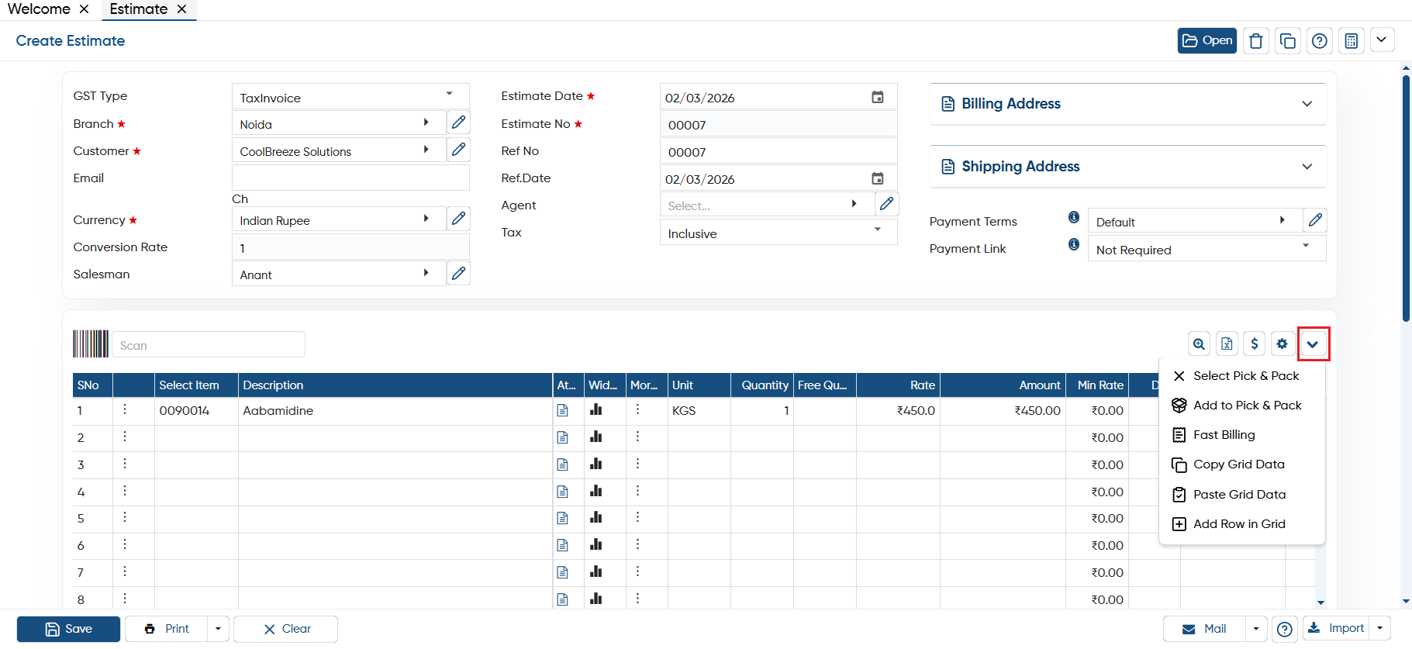The width and height of the screenshot is (1412, 649).
Task: Click the calculator icon in top toolbar
Action: pyautogui.click(x=1351, y=41)
